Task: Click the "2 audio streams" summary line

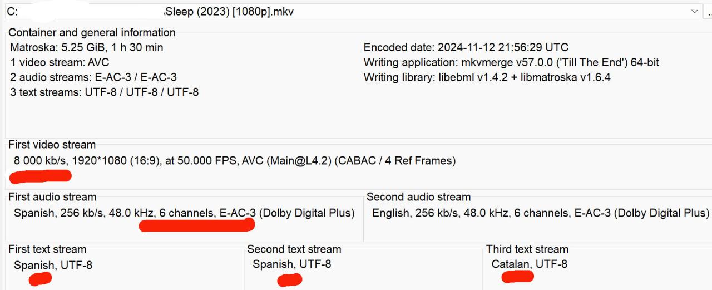Action: 93,77
